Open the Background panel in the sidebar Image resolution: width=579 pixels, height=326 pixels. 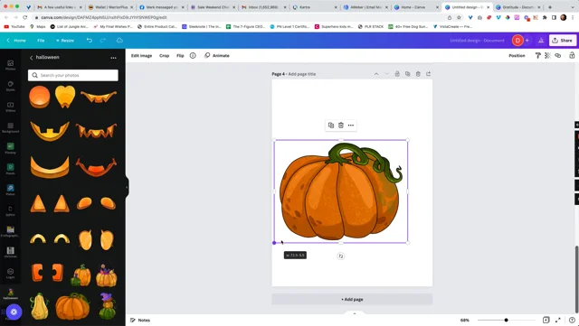click(10, 127)
